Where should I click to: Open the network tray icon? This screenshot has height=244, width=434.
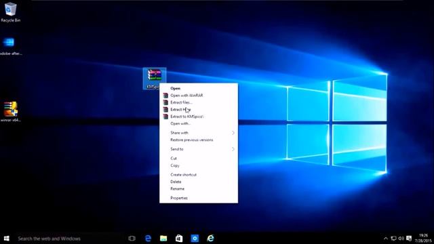(x=393, y=239)
